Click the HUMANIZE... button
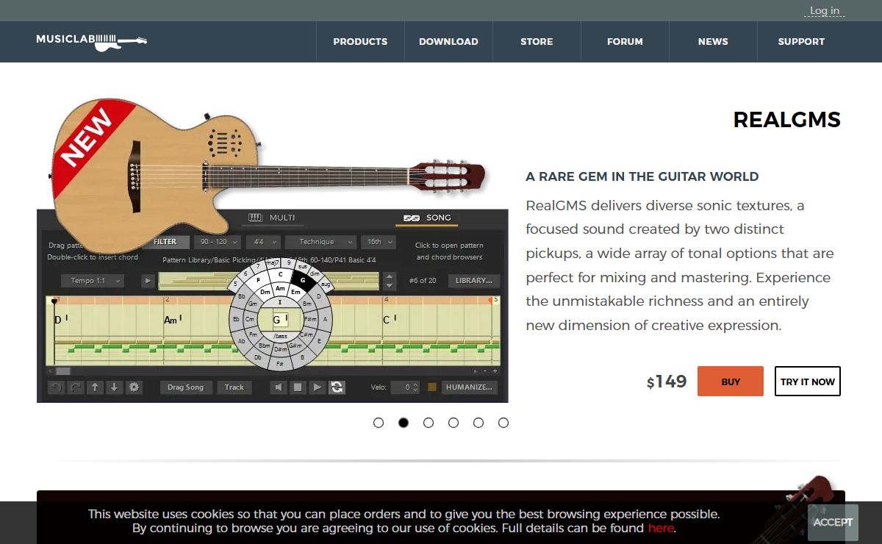The image size is (882, 544). [469, 387]
